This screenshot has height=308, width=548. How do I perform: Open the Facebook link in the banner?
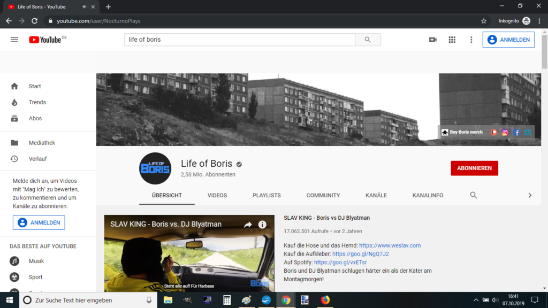coord(516,133)
